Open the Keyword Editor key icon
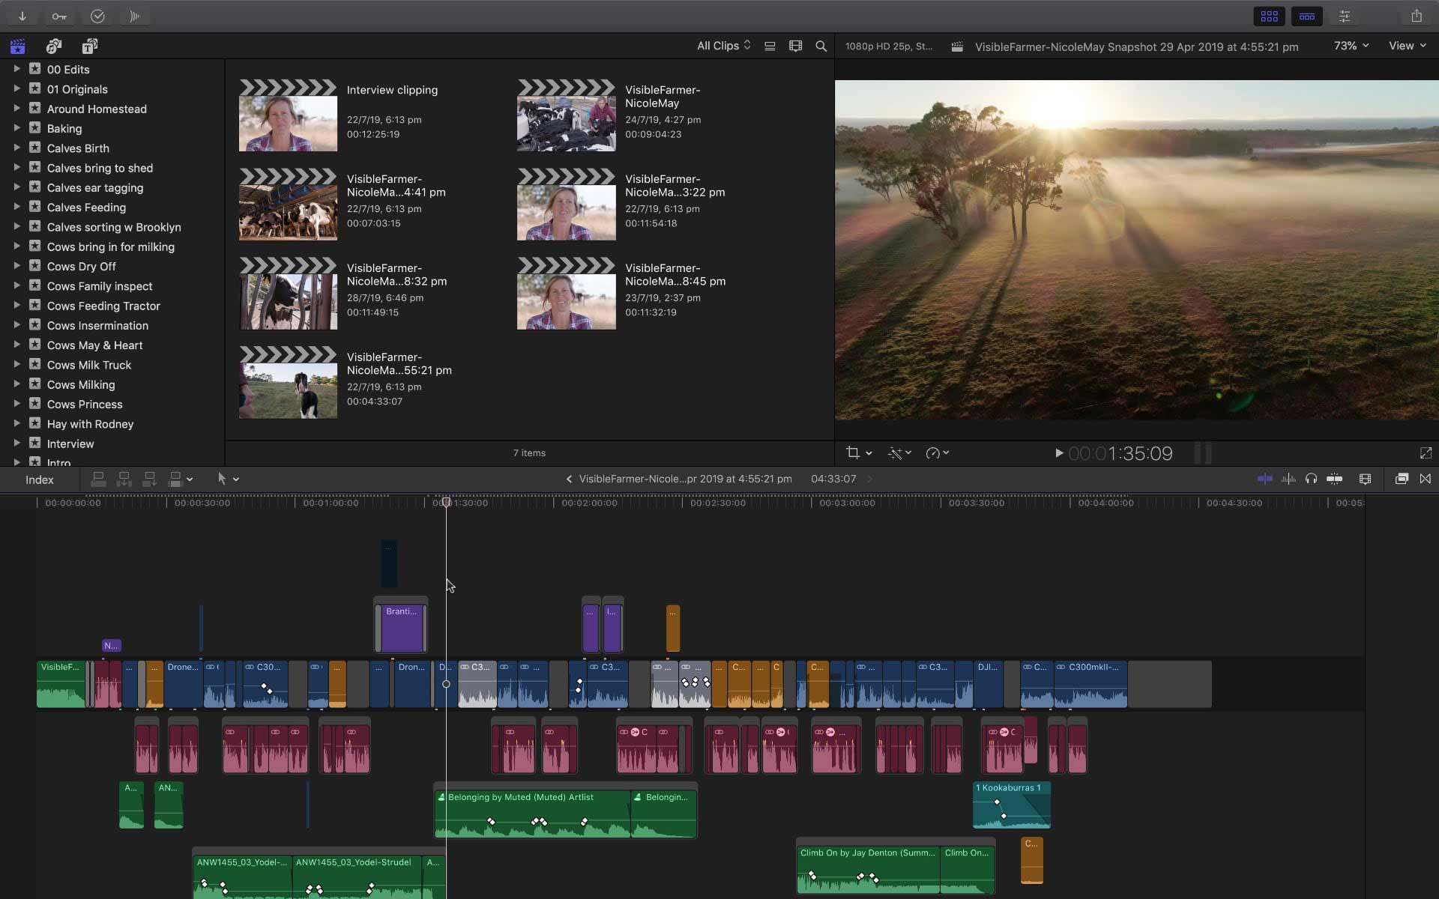The image size is (1439, 899). pyautogui.click(x=59, y=16)
